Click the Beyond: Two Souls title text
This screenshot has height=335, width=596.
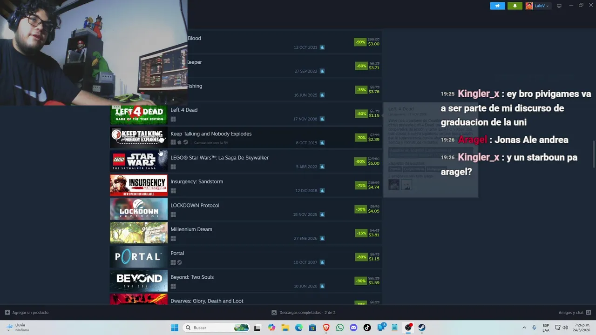192,277
